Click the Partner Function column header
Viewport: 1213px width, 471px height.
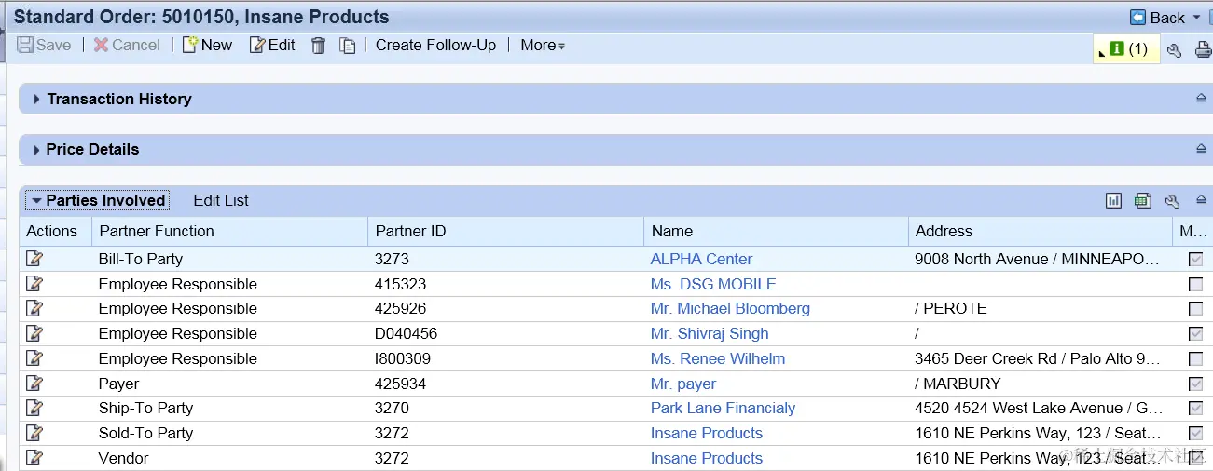(230, 231)
